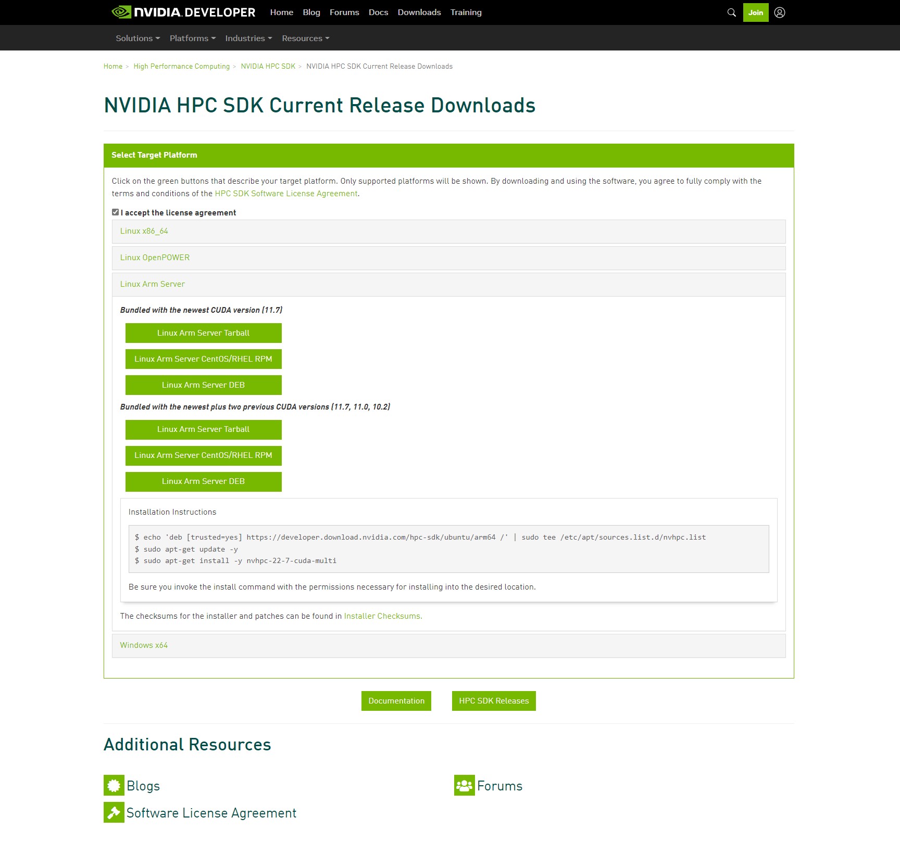
Task: Expand the Linux x86_64 platform section
Action: click(x=448, y=232)
